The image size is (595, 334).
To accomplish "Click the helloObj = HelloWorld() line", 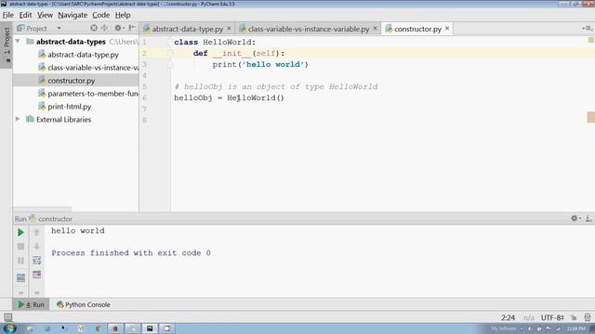I will tap(229, 97).
